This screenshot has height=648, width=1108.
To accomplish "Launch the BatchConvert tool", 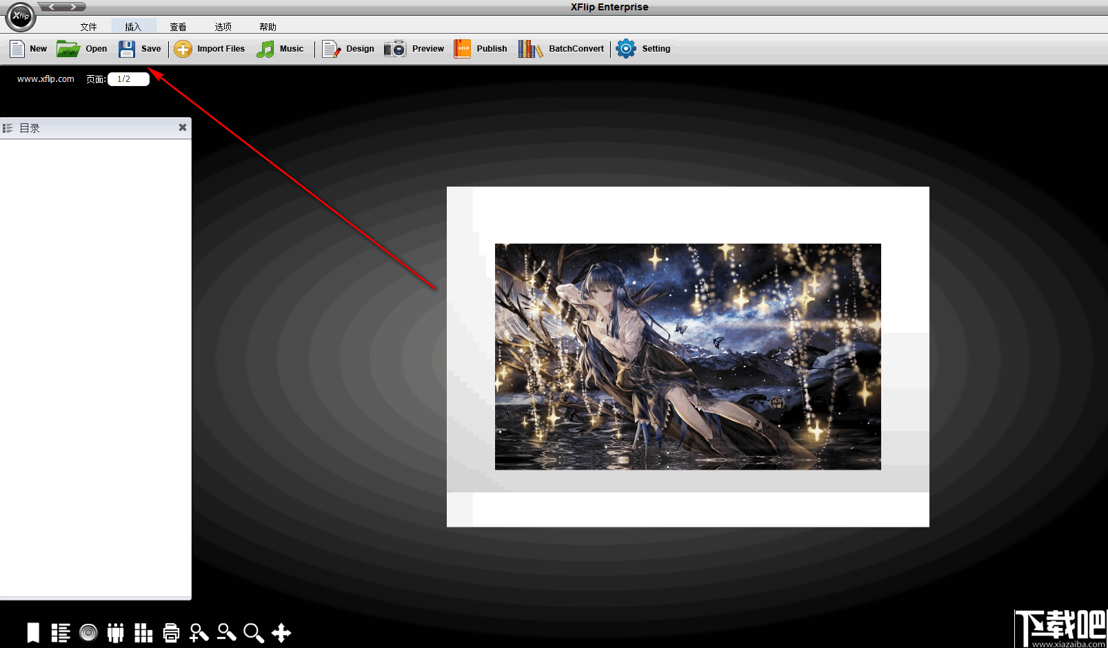I will [561, 49].
